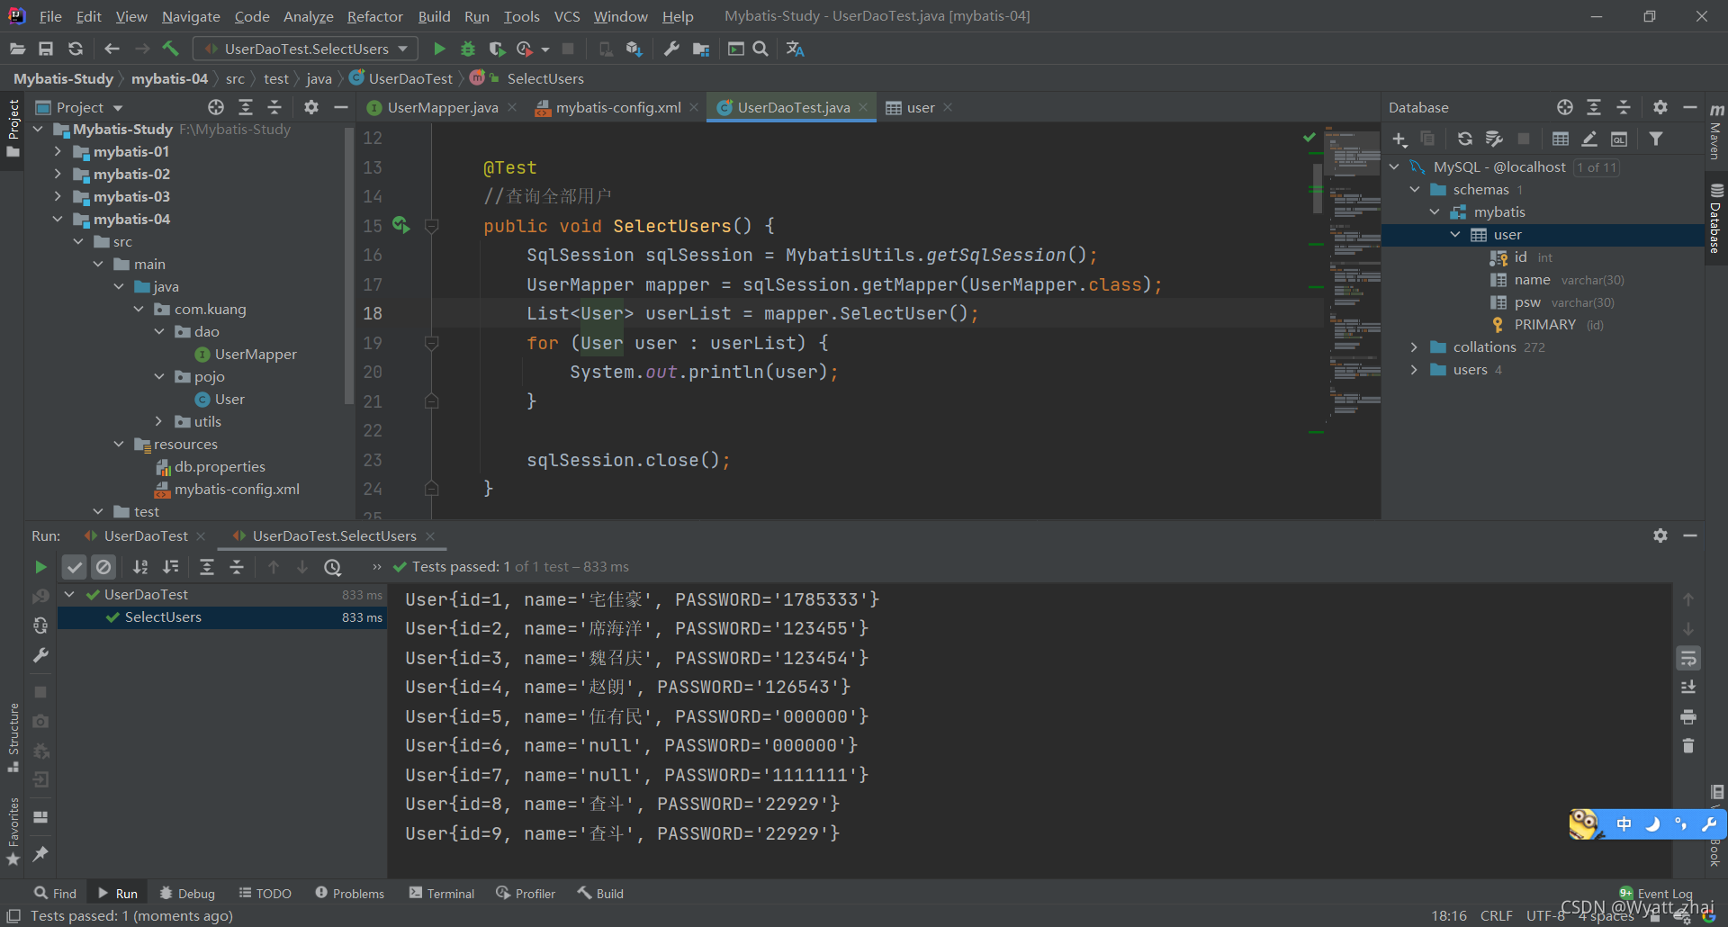Open the Event Log
The width and height of the screenshot is (1728, 927).
click(1656, 893)
